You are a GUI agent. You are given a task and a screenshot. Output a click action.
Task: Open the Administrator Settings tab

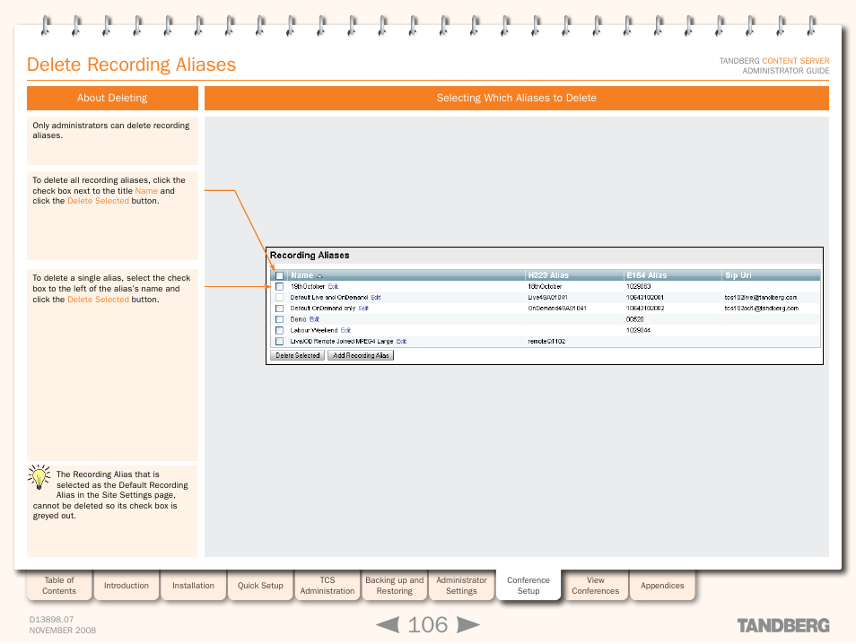(x=461, y=586)
